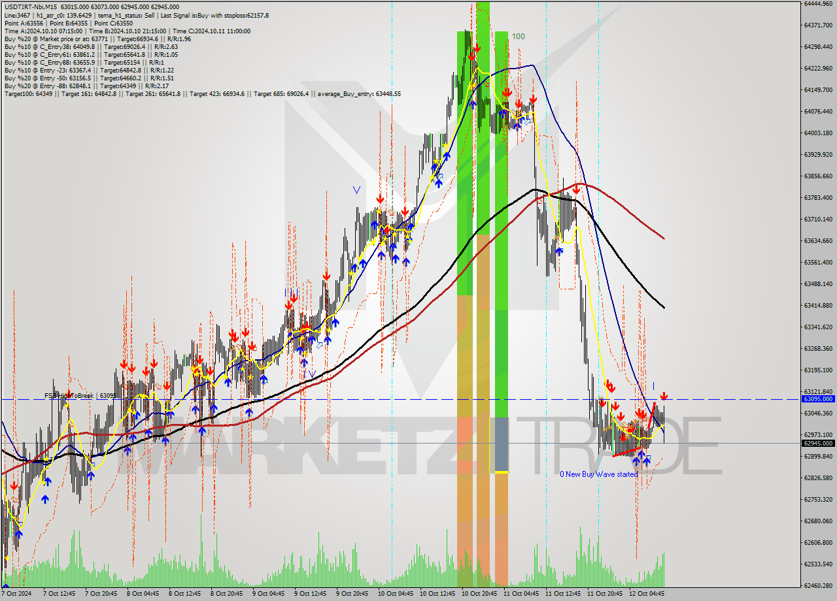The height and width of the screenshot is (601, 837).
Task: Click the '11 Oct 12:45' time axis label
Action: pos(562,594)
